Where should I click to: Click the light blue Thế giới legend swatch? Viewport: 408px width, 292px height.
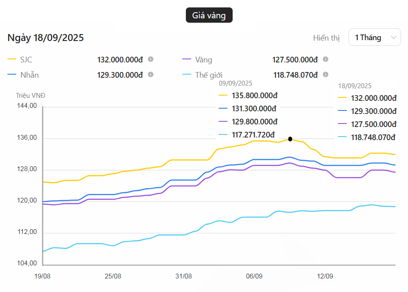[x=187, y=75]
